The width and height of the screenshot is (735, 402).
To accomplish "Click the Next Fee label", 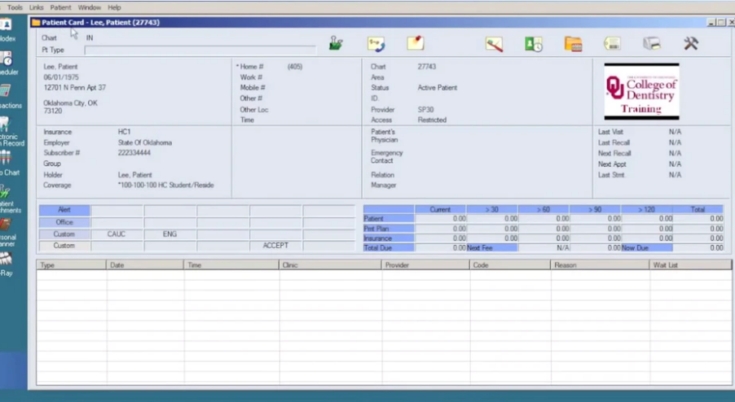I will tap(491, 247).
